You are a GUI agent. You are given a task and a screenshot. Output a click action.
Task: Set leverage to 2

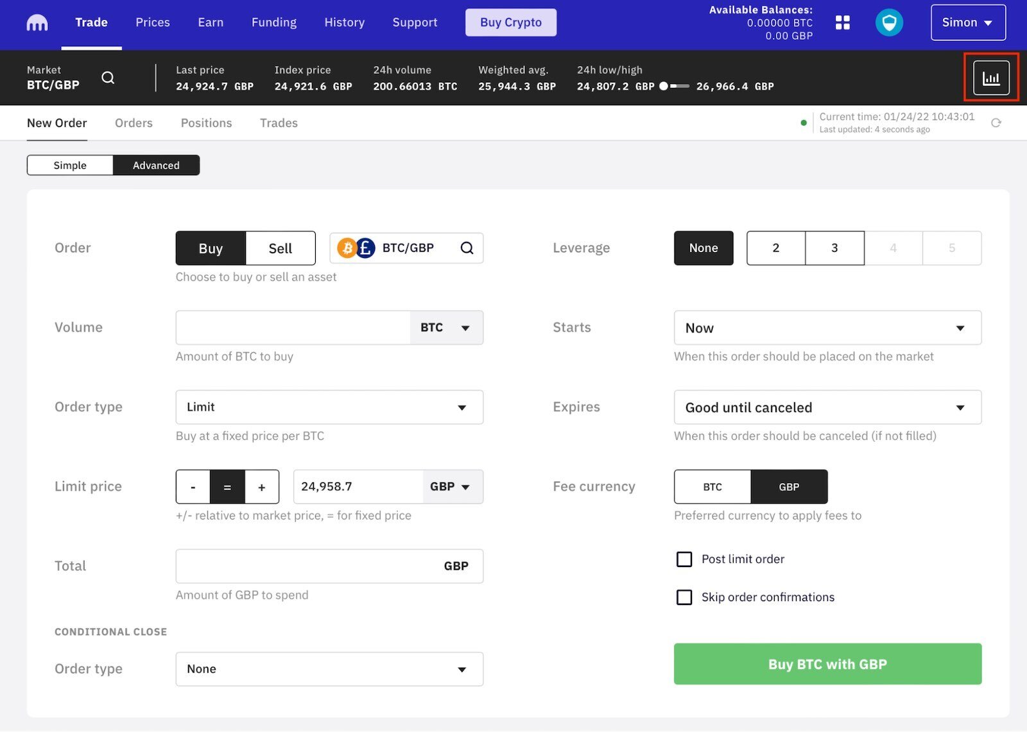776,248
